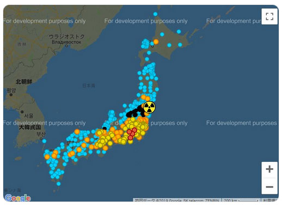Zoom out with the minus button
The height and width of the screenshot is (207, 282).
click(x=269, y=186)
